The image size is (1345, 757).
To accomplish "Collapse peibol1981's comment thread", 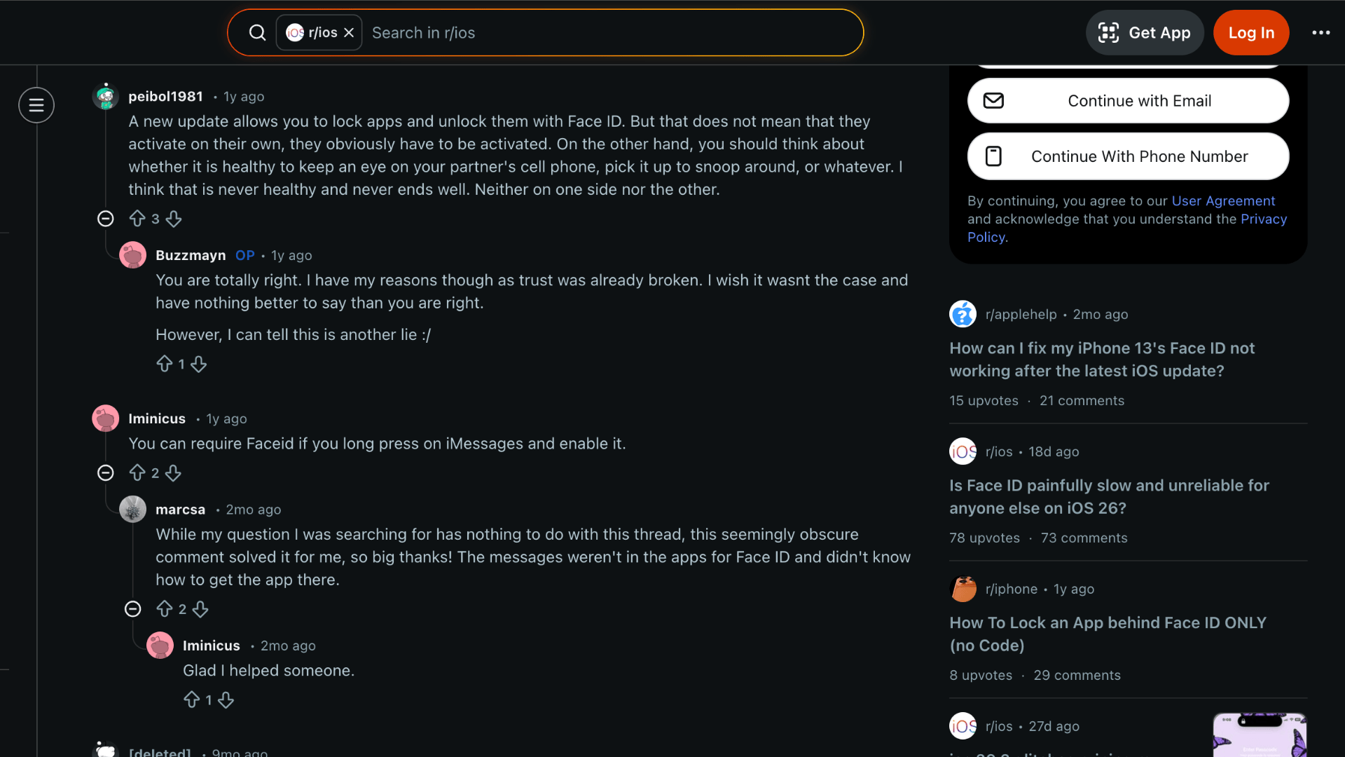I will click(105, 218).
